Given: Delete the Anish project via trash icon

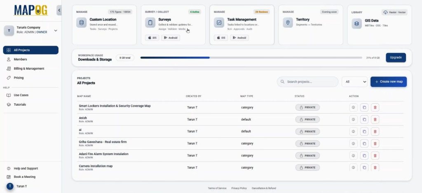Looking at the screenshot, I should tap(375, 119).
